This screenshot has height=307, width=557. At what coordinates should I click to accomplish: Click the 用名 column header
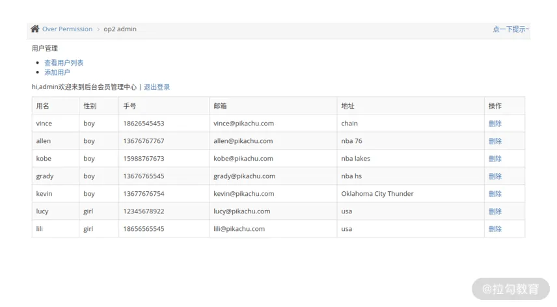coord(55,106)
